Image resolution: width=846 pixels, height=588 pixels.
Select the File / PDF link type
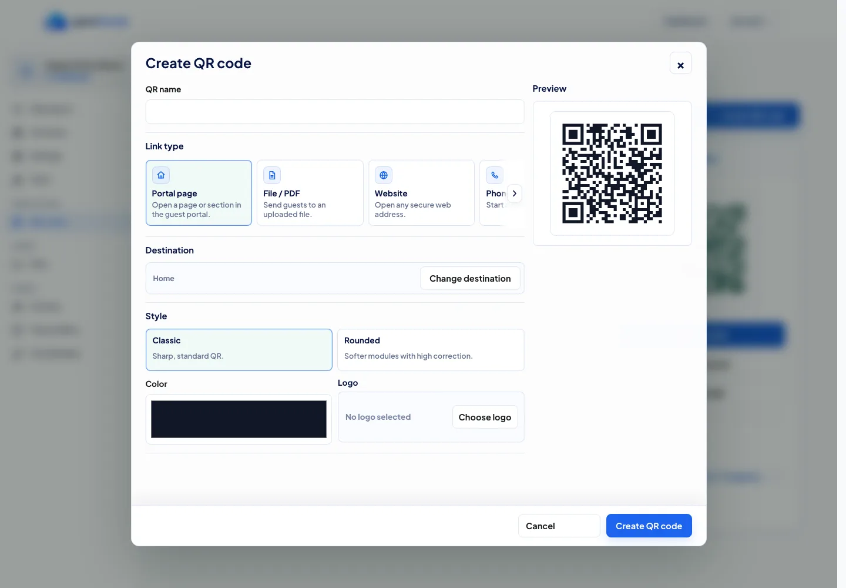tap(310, 193)
